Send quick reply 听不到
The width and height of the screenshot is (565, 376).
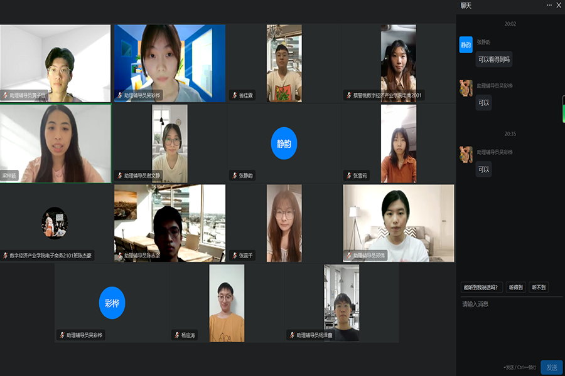click(539, 287)
